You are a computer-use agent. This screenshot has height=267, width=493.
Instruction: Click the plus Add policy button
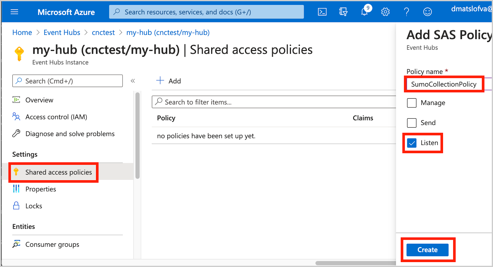[x=169, y=81]
